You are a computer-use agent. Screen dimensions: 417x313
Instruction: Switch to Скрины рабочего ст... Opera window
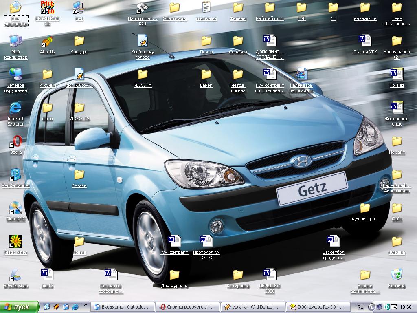click(188, 307)
